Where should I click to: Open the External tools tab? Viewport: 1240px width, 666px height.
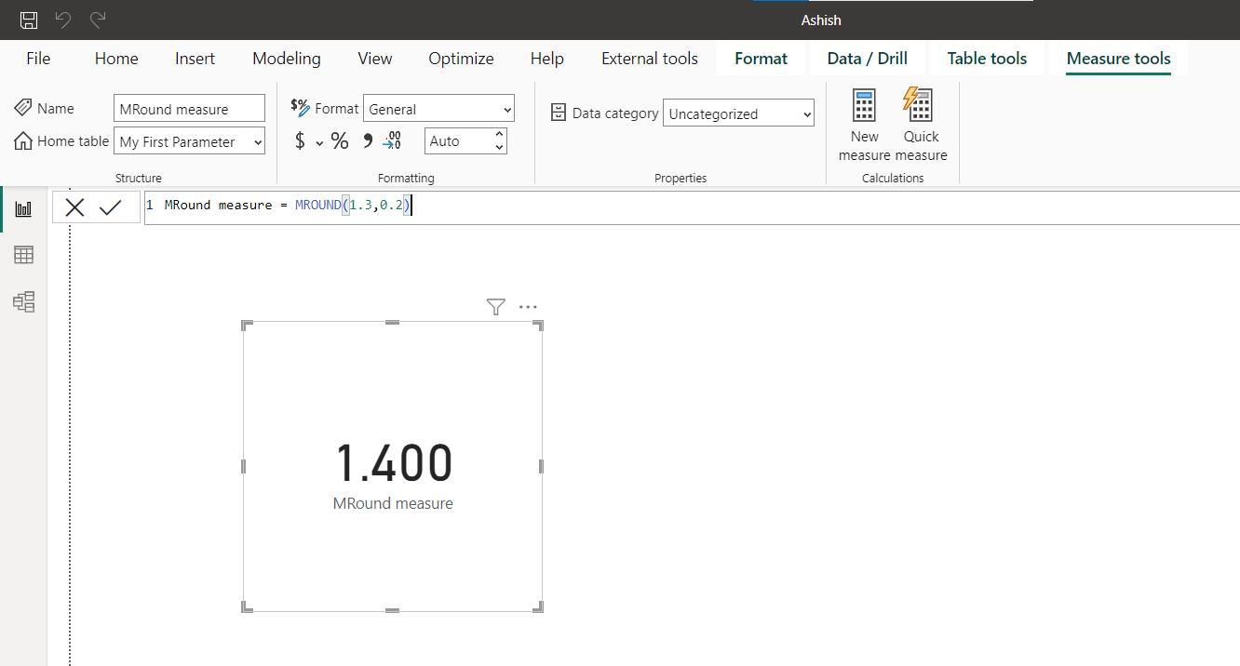point(649,58)
